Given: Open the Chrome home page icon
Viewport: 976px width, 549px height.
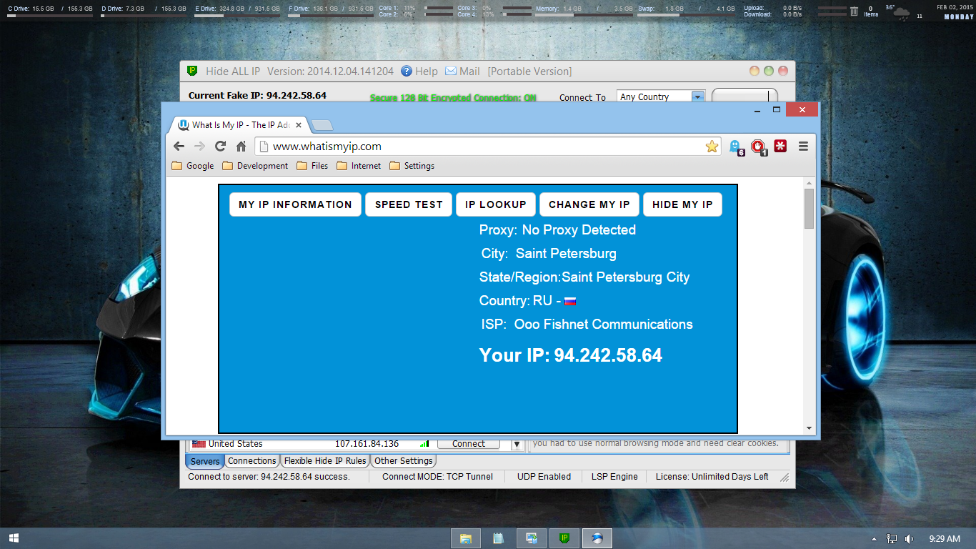Looking at the screenshot, I should (241, 146).
